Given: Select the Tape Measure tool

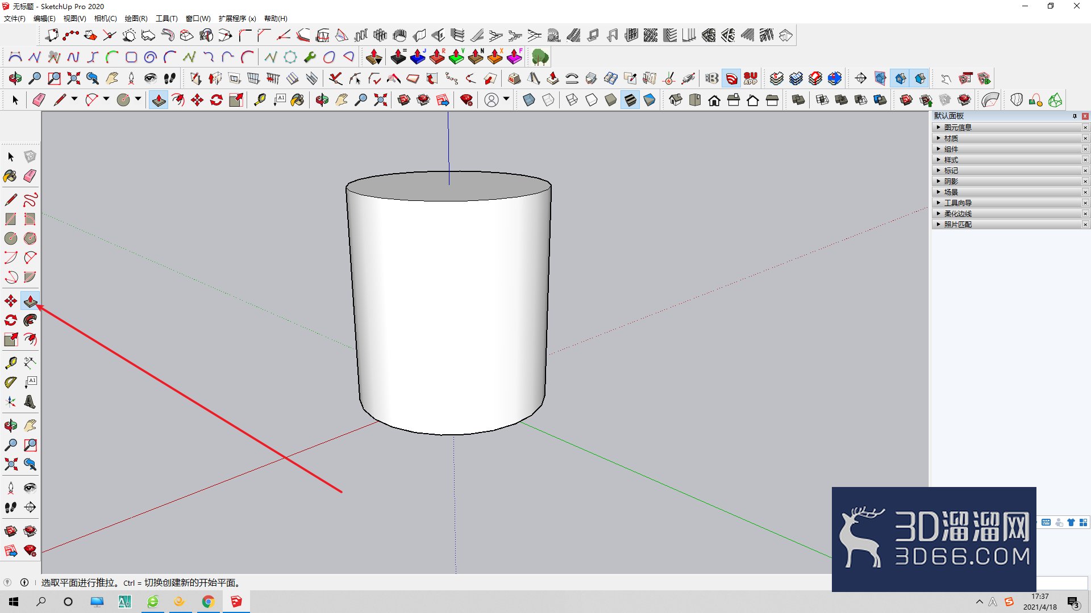Looking at the screenshot, I should [11, 362].
